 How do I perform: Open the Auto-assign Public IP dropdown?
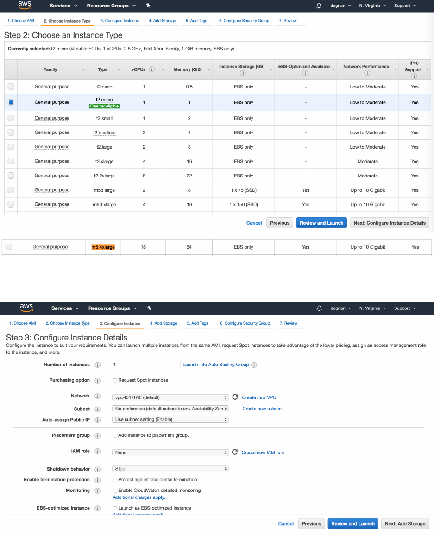(170, 419)
